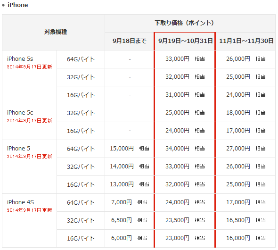Click "17,000円 相当" in the iPhone 4S 64G row

(x=246, y=202)
